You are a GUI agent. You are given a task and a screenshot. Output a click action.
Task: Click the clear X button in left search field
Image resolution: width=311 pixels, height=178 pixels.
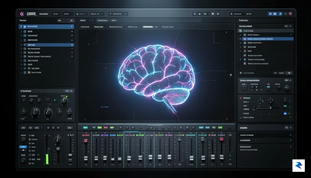point(72,20)
